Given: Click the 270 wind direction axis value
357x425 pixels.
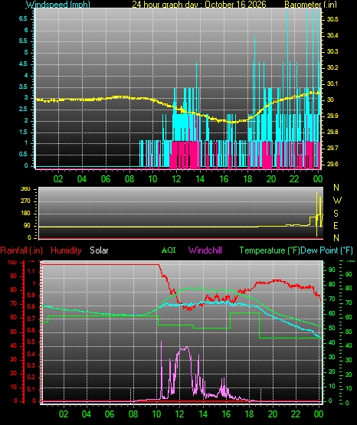Looking at the screenshot, I should pyautogui.click(x=25, y=201).
